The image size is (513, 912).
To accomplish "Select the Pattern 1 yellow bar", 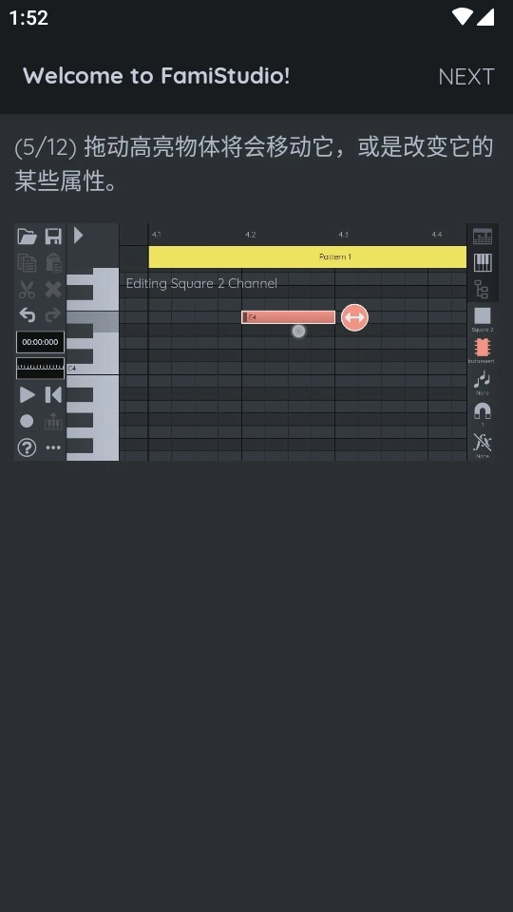I will click(x=307, y=256).
